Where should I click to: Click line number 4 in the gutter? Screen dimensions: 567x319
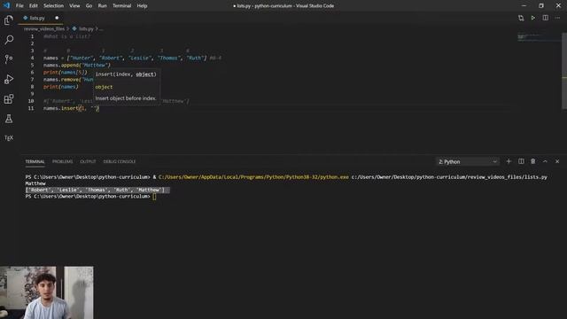(x=32, y=58)
